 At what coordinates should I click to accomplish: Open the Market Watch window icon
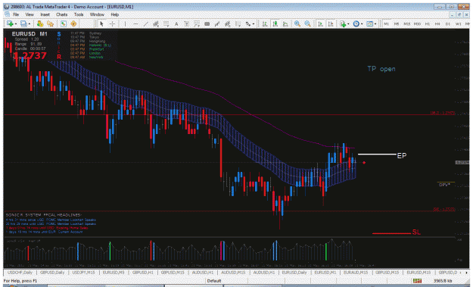(x=40, y=23)
